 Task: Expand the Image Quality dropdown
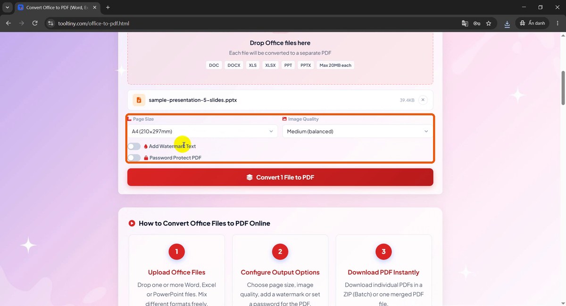click(358, 131)
